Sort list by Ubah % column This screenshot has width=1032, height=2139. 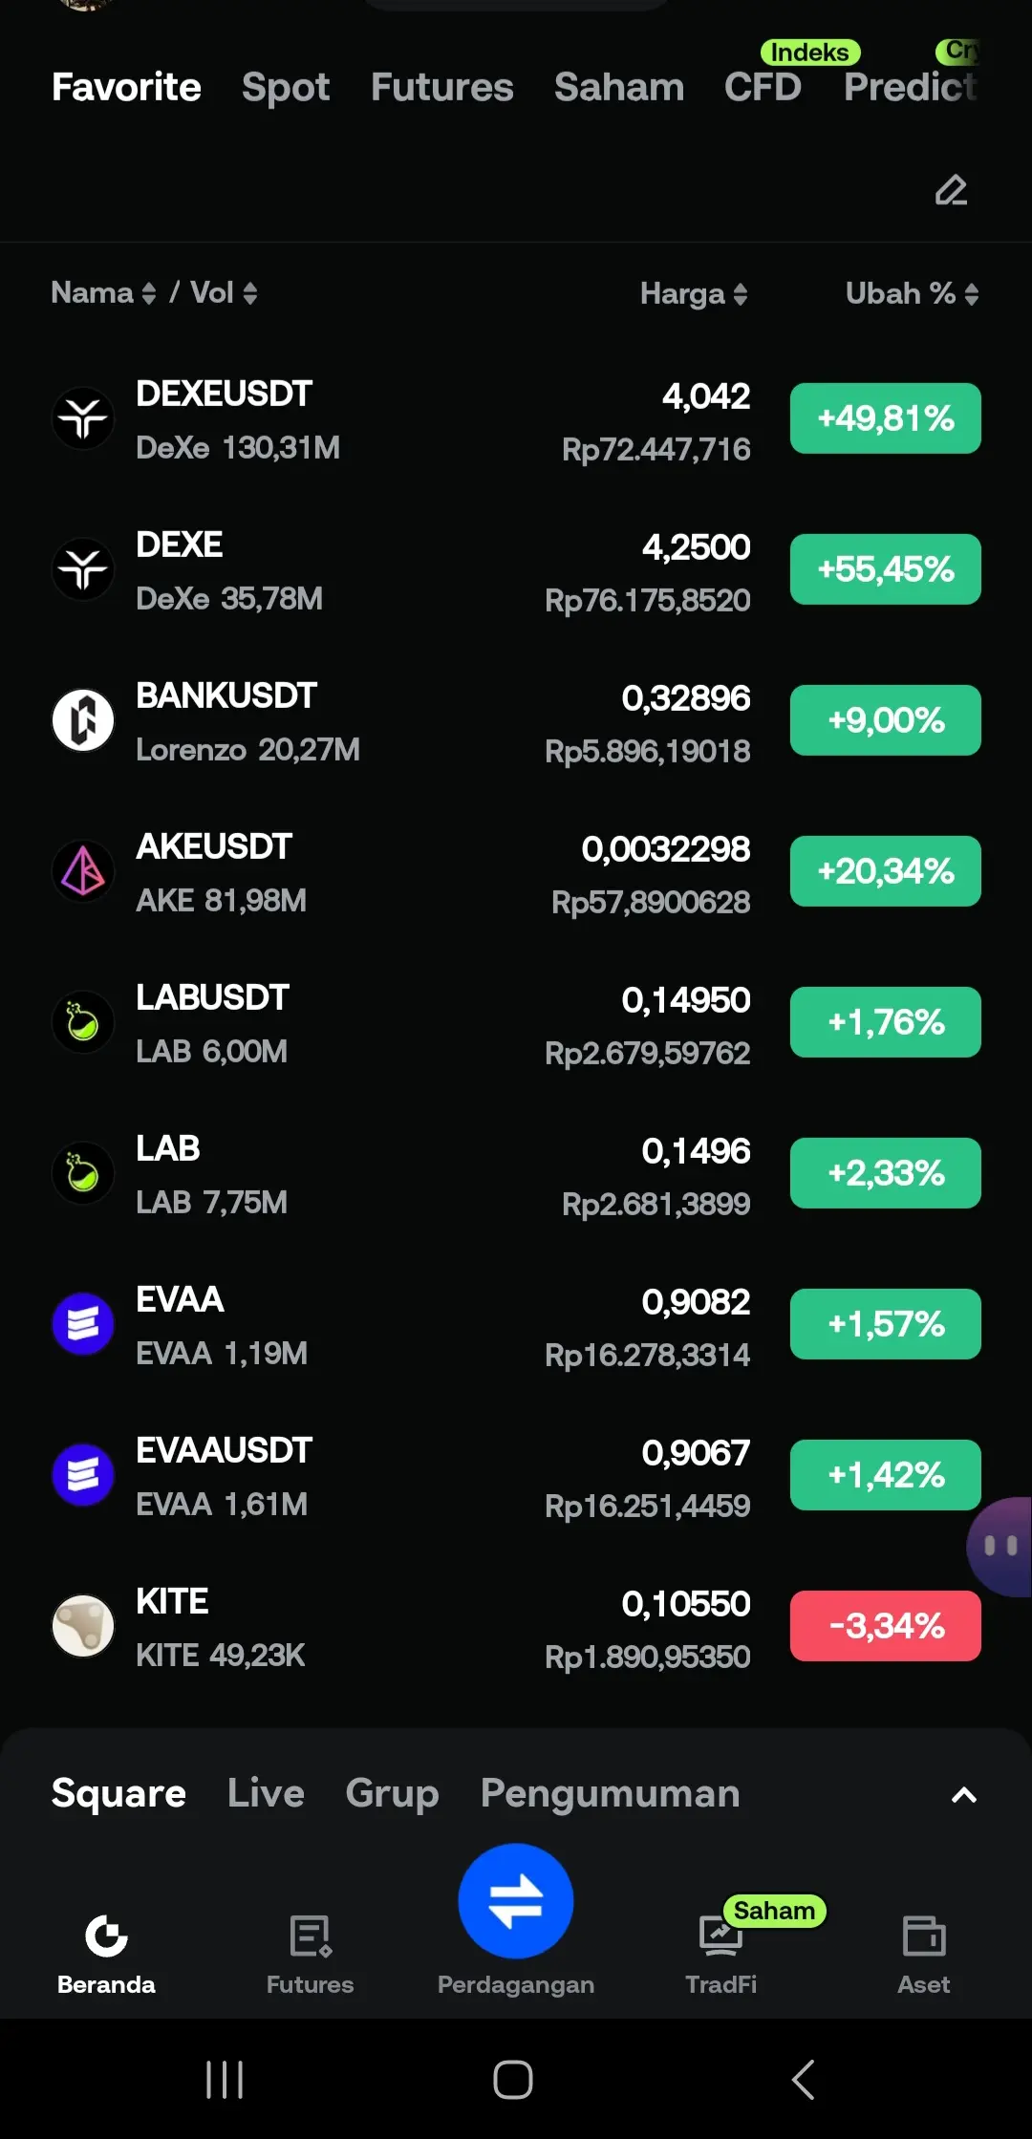912,293
